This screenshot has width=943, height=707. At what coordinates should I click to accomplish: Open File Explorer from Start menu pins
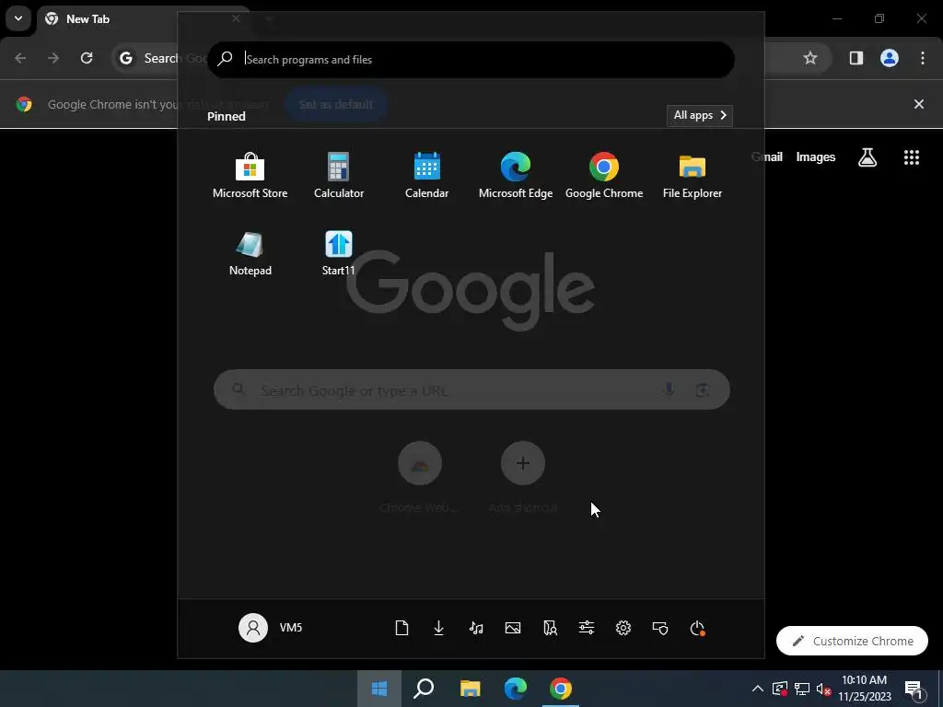(x=693, y=176)
